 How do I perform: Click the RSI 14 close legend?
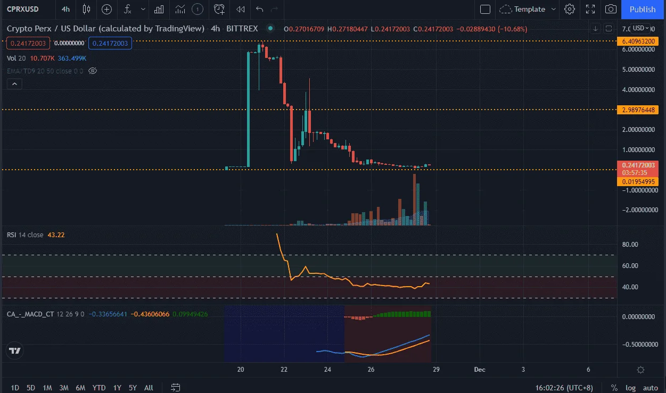pyautogui.click(x=25, y=235)
